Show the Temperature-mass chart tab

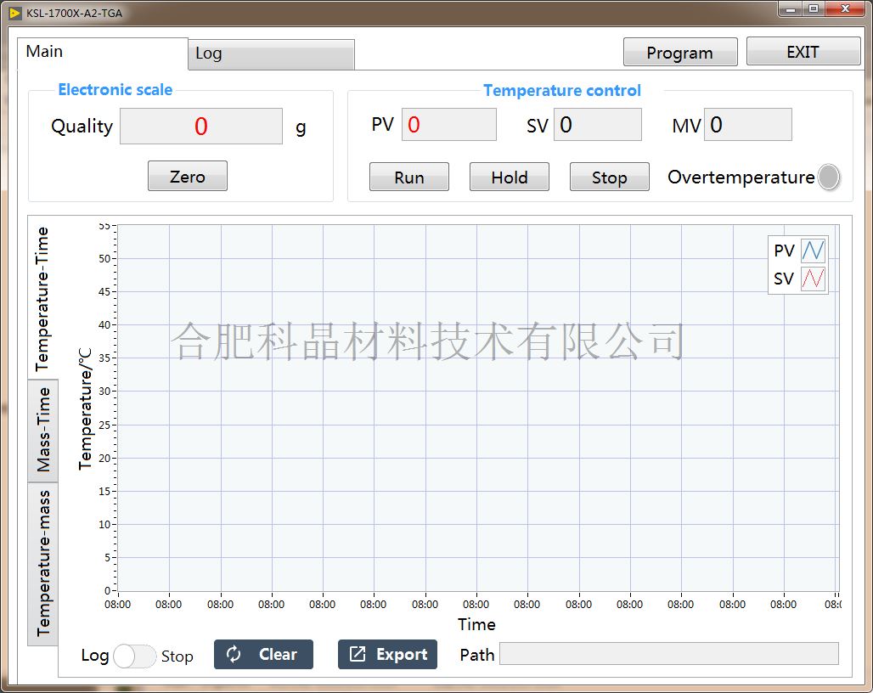(x=43, y=563)
